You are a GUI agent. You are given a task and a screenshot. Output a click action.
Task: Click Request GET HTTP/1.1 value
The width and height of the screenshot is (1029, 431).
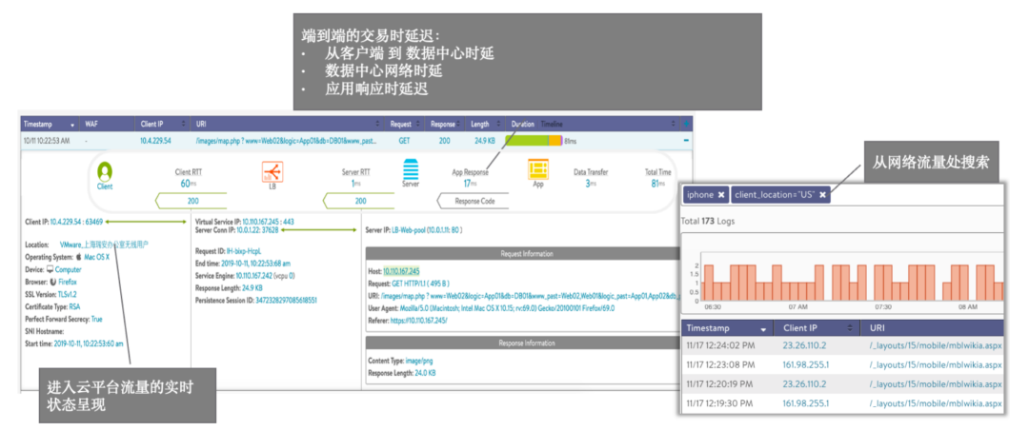tap(423, 283)
